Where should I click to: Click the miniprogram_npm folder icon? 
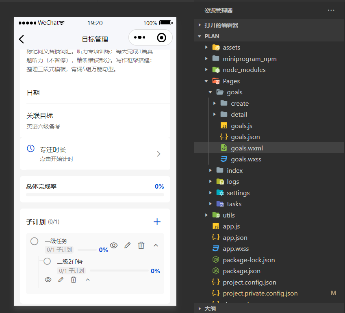[216, 59]
